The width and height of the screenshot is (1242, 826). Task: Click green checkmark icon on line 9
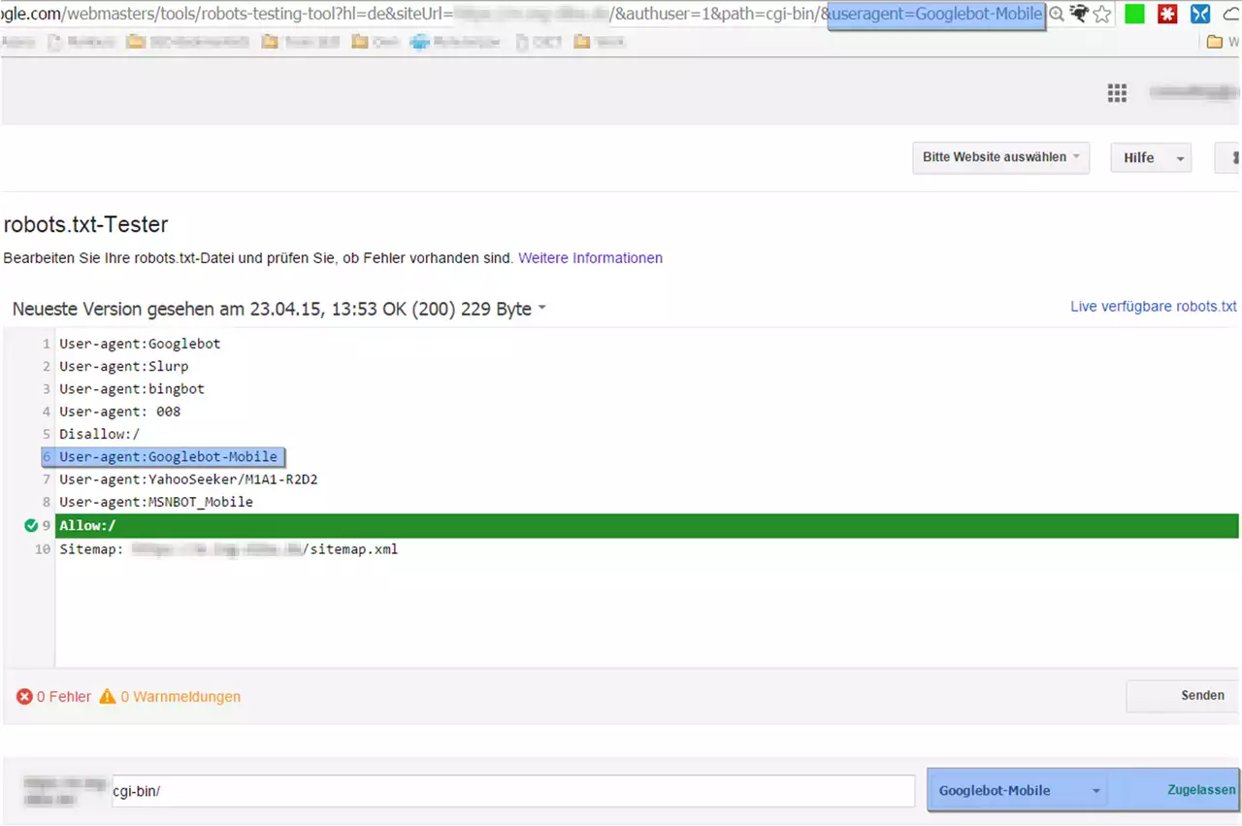tap(31, 526)
